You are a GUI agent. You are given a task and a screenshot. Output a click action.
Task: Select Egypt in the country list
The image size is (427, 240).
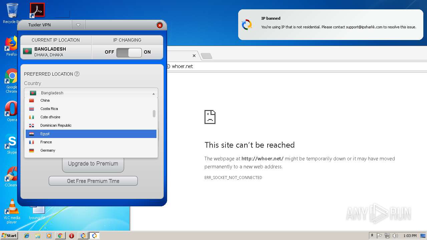[91, 134]
